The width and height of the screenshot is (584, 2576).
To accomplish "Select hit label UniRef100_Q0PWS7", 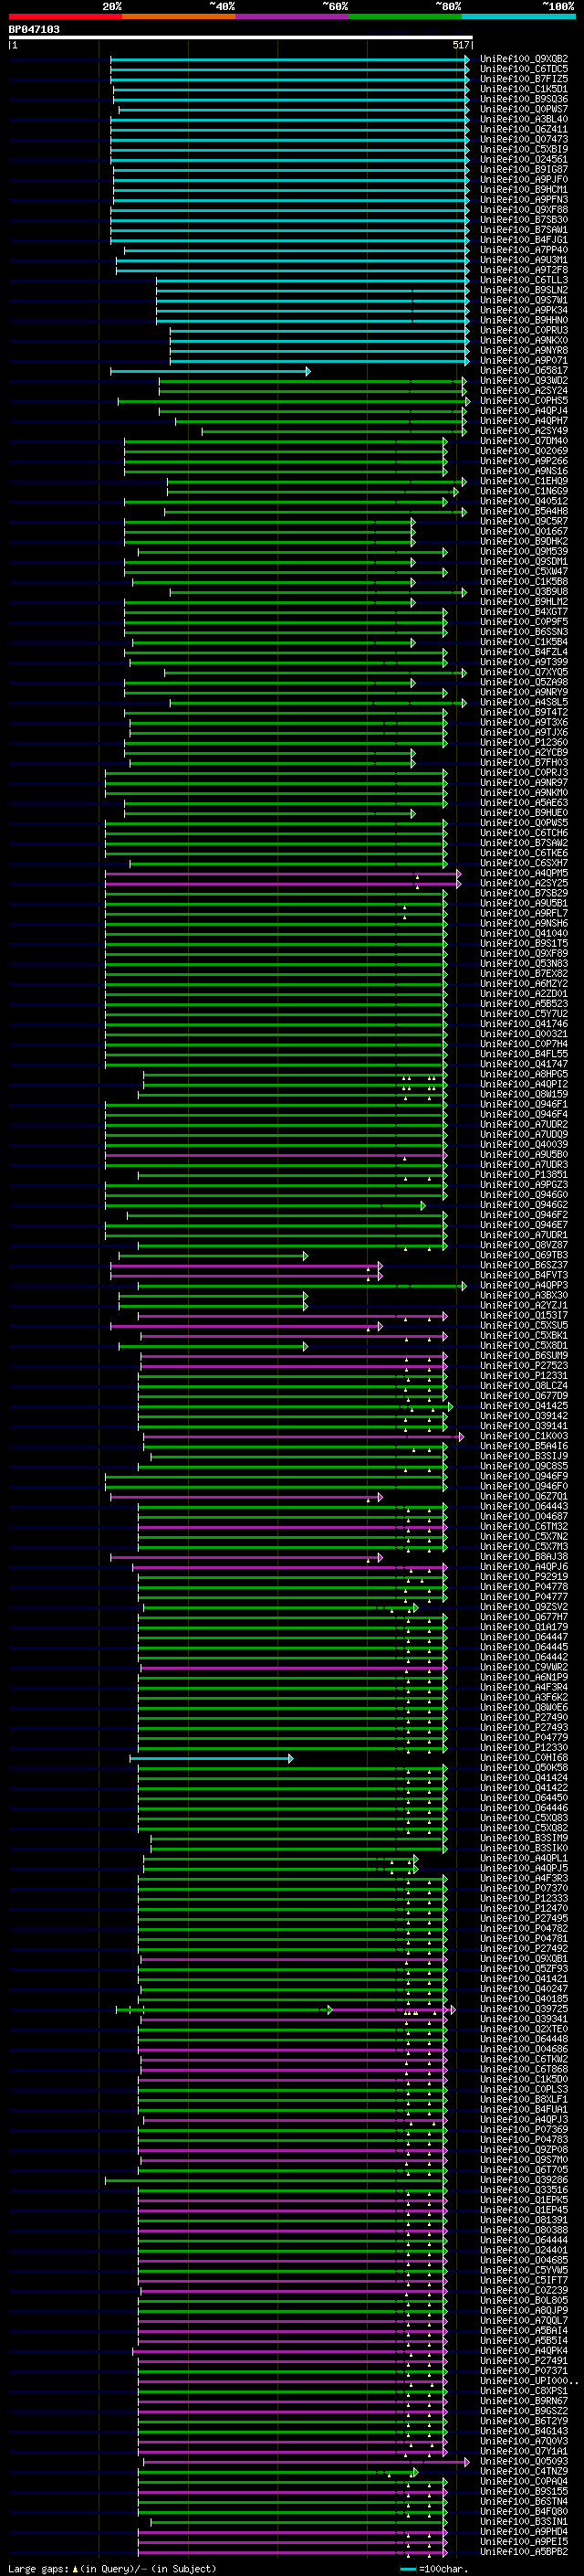I will click(x=524, y=109).
